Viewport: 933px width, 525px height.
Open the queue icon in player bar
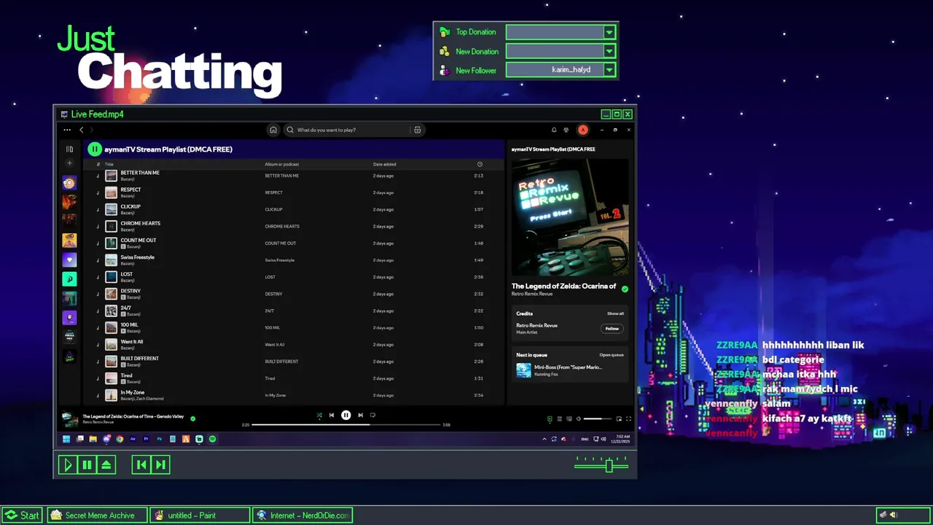[560, 419]
